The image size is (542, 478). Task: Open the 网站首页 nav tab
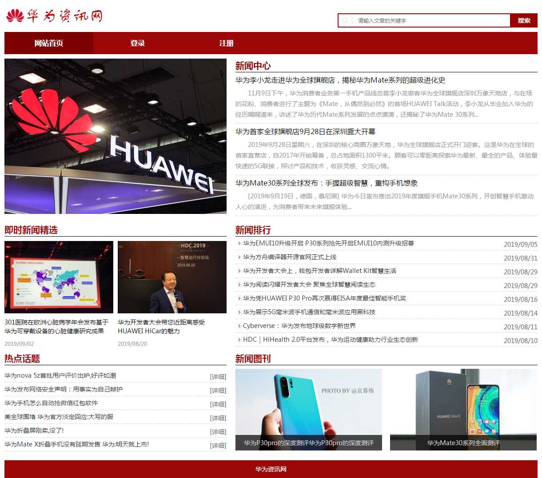click(x=49, y=43)
